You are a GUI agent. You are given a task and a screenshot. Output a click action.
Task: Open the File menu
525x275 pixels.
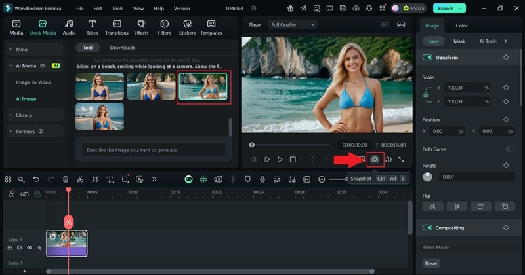tap(79, 9)
